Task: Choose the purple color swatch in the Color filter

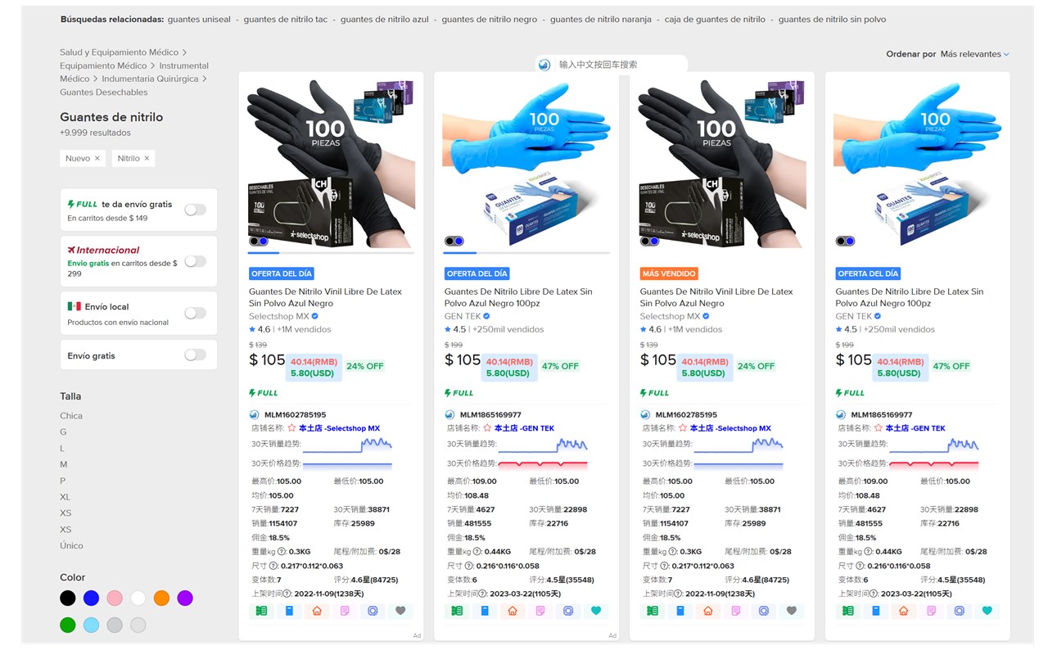Action: pyautogui.click(x=185, y=599)
